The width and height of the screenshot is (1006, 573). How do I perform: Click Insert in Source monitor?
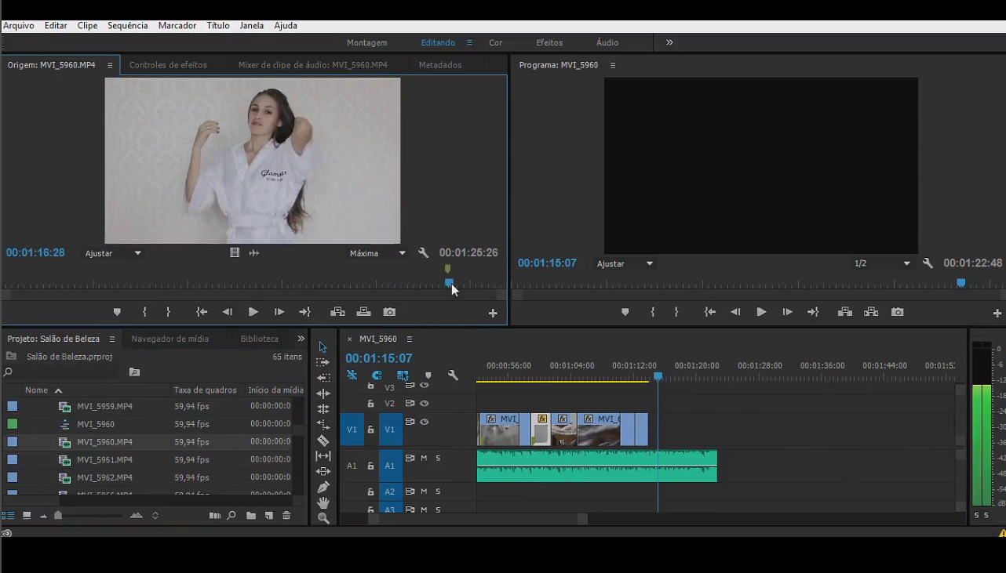point(337,312)
